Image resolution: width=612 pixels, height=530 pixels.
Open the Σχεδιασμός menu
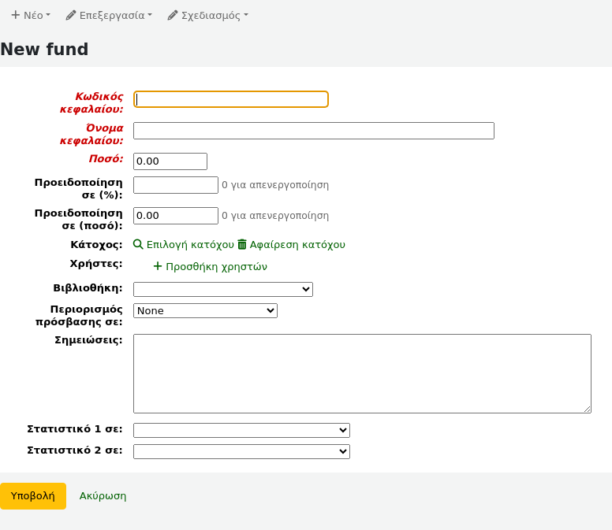tap(208, 15)
